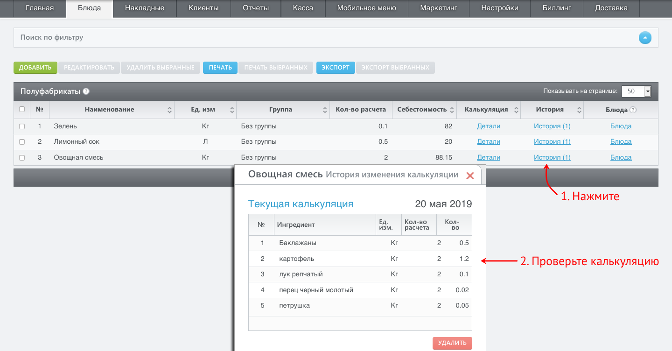Viewport: 672px width, 351px height.
Task: Sort by История column arrows
Action: coord(579,110)
